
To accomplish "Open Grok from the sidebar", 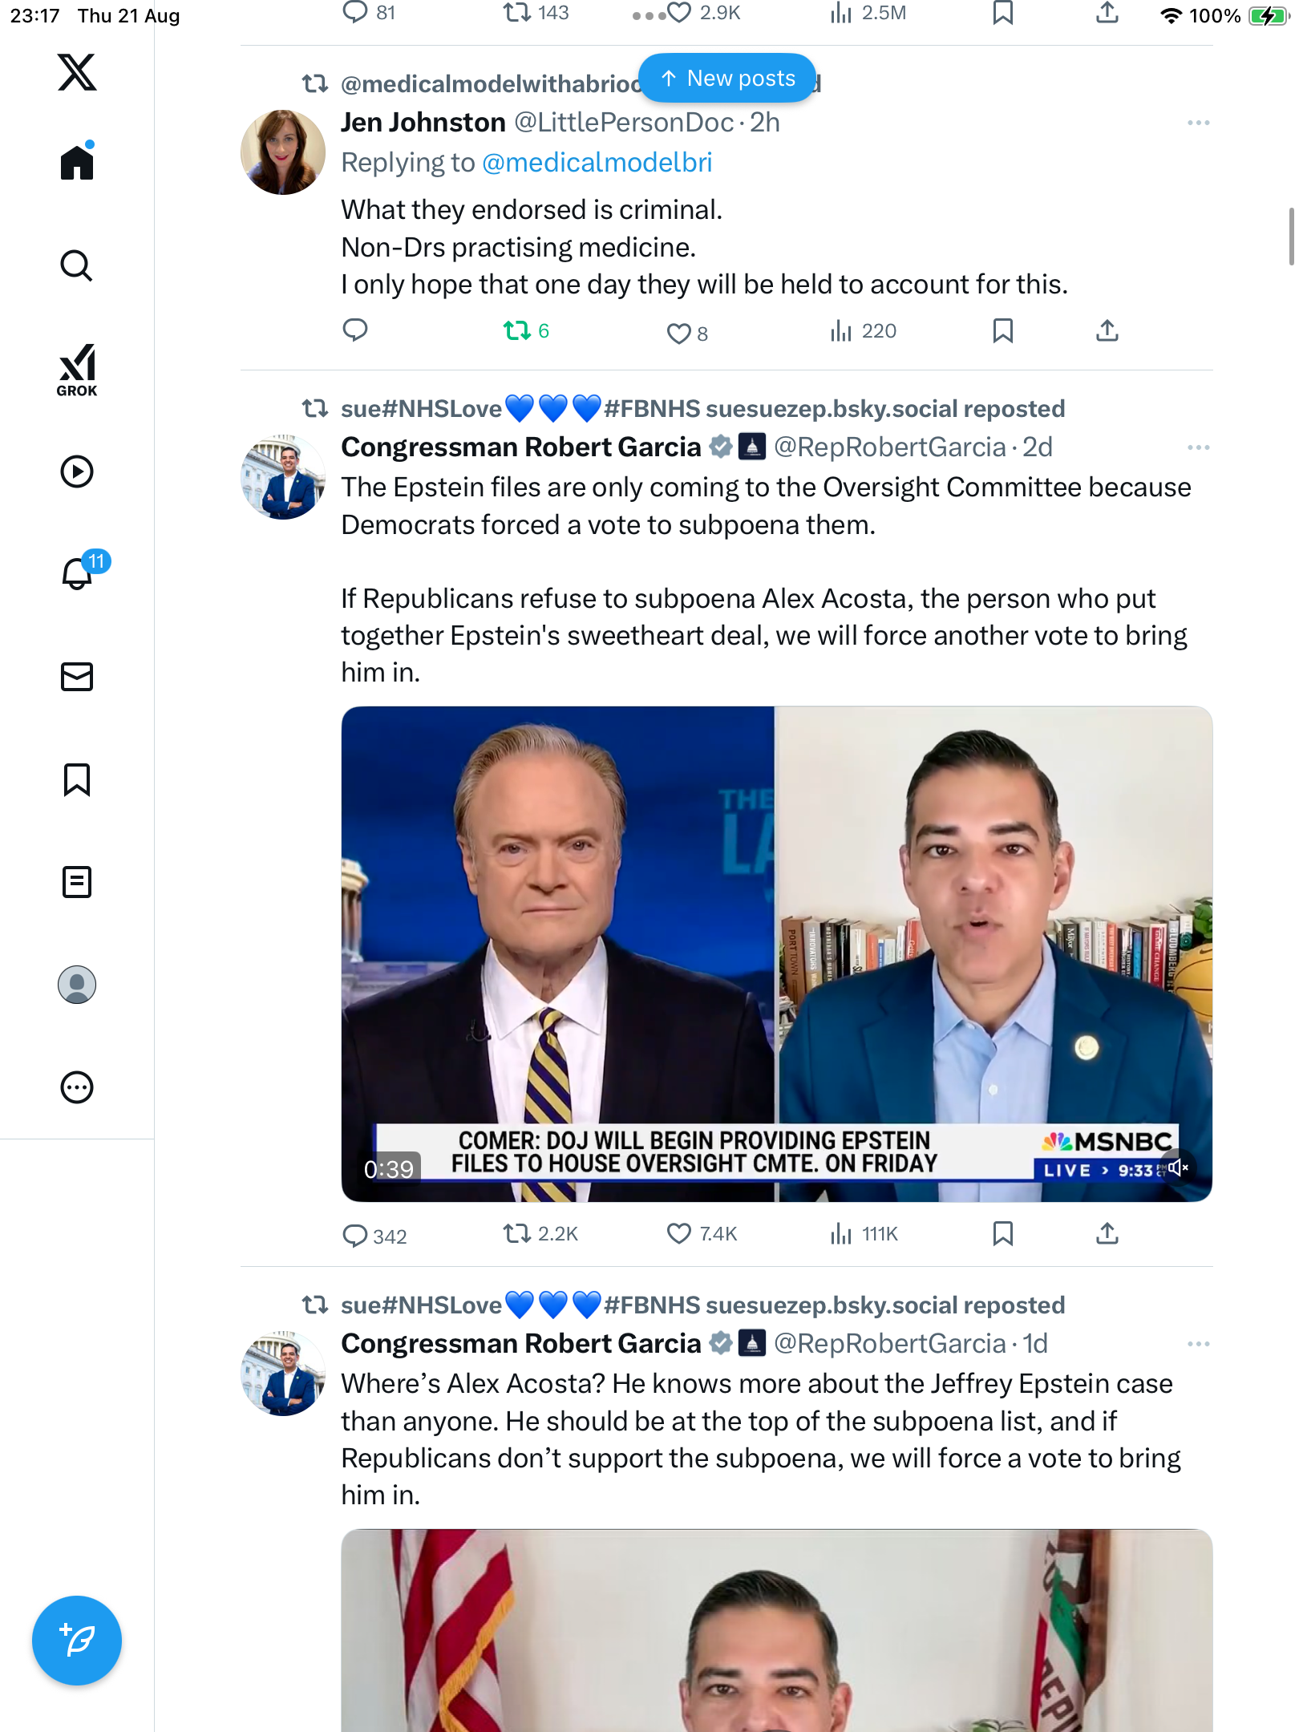I will pos(77,370).
